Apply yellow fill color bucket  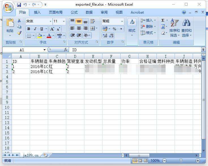pyautogui.click(x=40, y=36)
